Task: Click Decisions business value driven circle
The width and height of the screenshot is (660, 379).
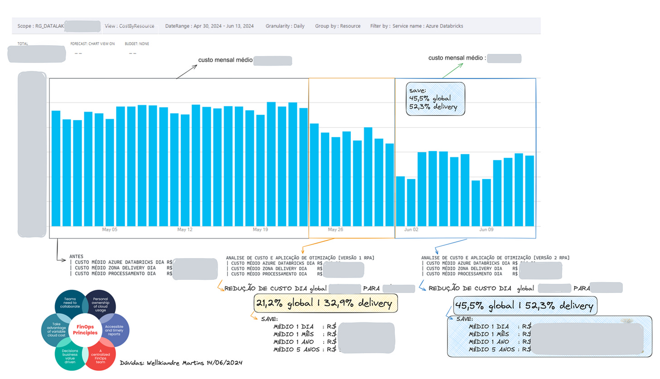Action: tap(70, 356)
